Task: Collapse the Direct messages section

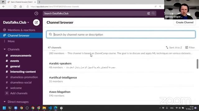Action: coord(5,102)
